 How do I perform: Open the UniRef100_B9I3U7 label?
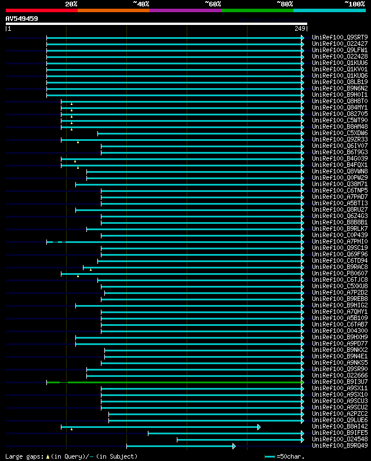pyautogui.click(x=340, y=382)
